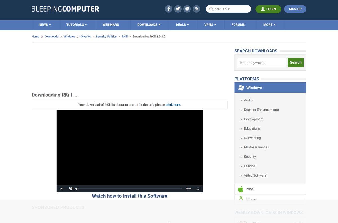Expand the VPNs dropdown menu
The image size is (338, 223).
click(210, 25)
